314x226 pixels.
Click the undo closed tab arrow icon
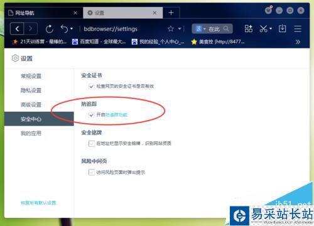click(x=64, y=29)
